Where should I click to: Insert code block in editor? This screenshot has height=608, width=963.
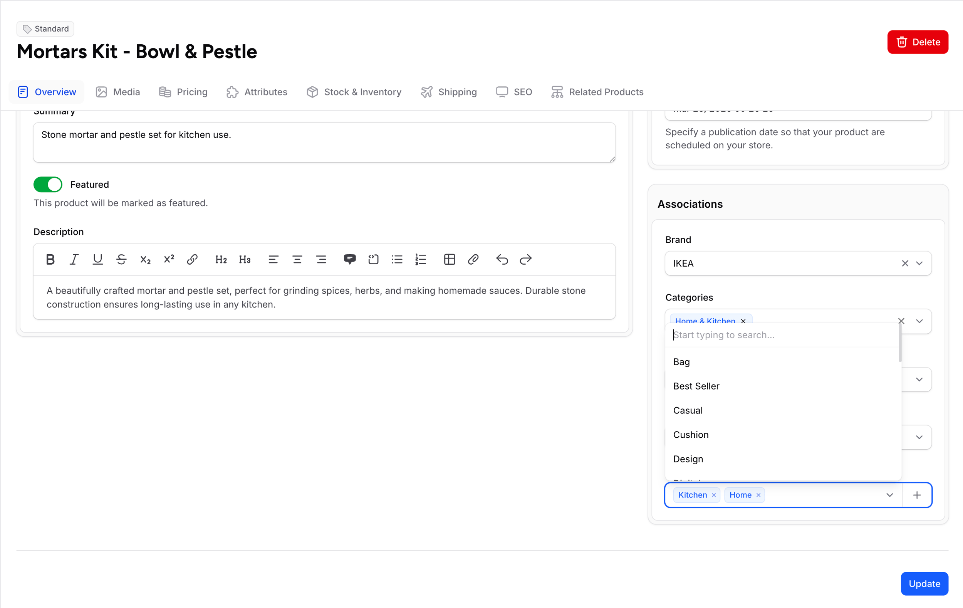pyautogui.click(x=374, y=260)
